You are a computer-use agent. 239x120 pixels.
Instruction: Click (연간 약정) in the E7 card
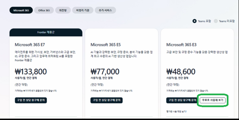point(21,85)
